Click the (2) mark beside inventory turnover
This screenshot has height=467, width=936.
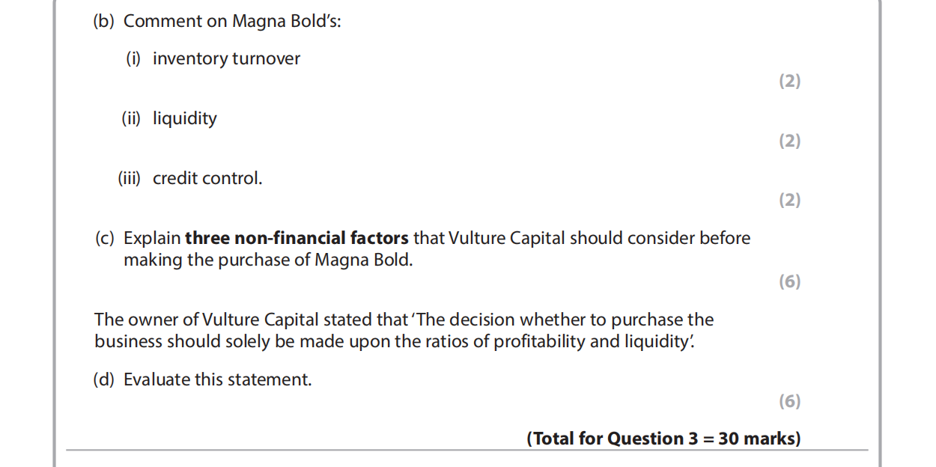point(789,82)
